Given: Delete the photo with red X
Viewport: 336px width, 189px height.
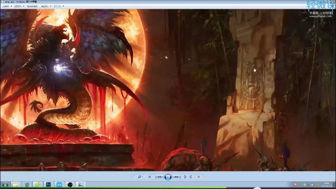Looking at the screenshot, I should click(x=199, y=177).
